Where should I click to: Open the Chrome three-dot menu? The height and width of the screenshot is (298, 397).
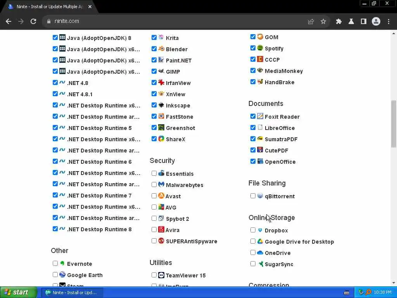pyautogui.click(x=388, y=21)
